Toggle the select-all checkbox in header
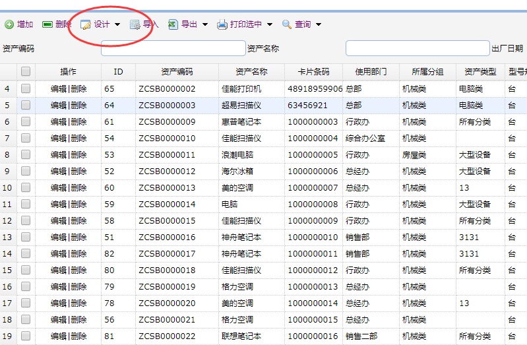The image size is (527, 345). pyautogui.click(x=26, y=71)
